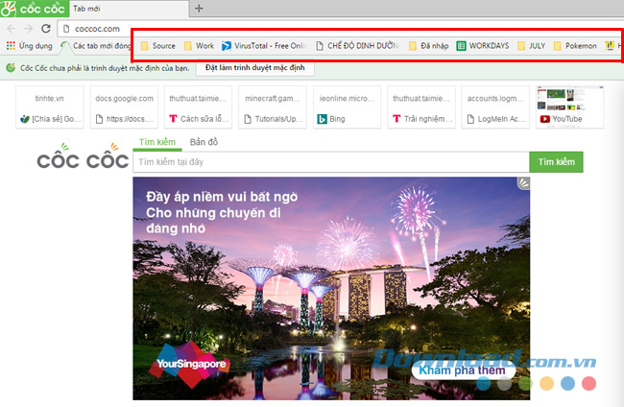Screen dimensions: 624x407
Task: Expand the Work bookmarks folder
Action: coord(198,45)
